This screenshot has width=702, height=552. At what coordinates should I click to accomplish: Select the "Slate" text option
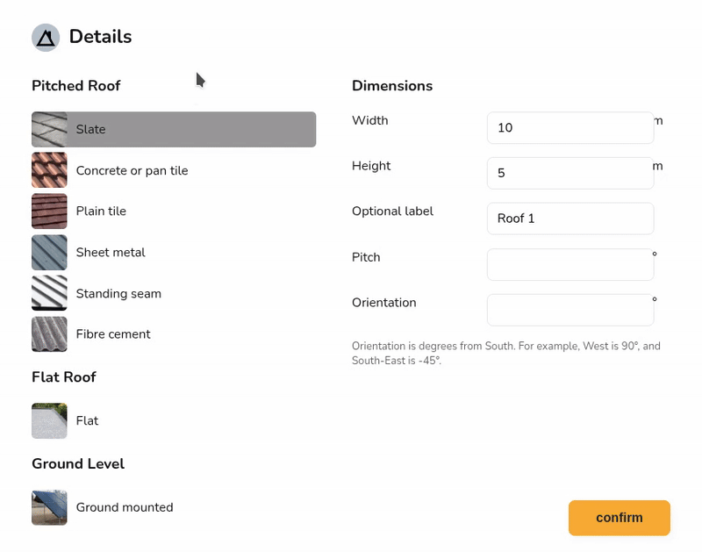point(91,129)
